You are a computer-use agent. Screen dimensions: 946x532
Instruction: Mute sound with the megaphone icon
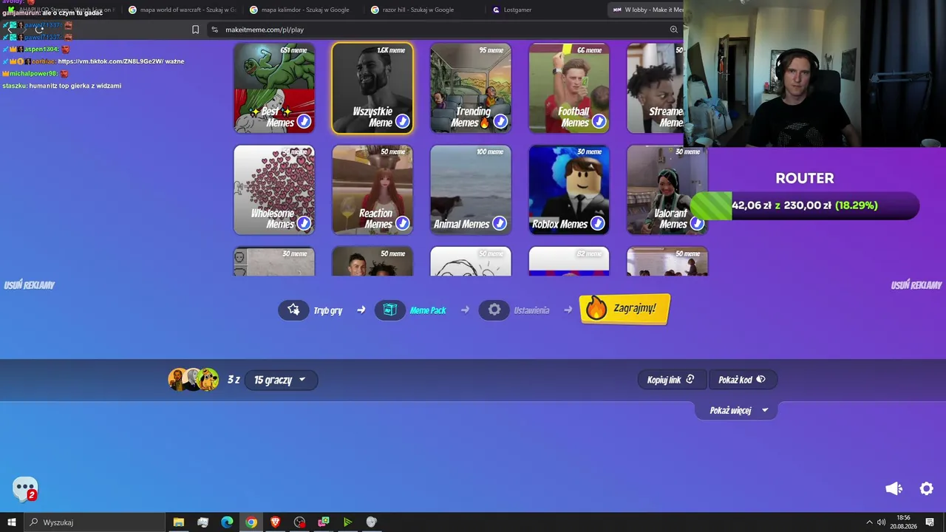coord(894,488)
